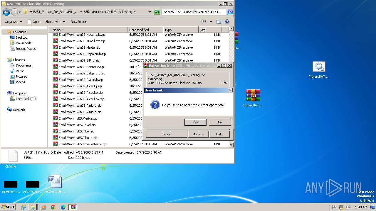Select file Email-Worm.Win32.Hopalon.b.zip
The image size is (376, 211).
(x=82, y=54)
